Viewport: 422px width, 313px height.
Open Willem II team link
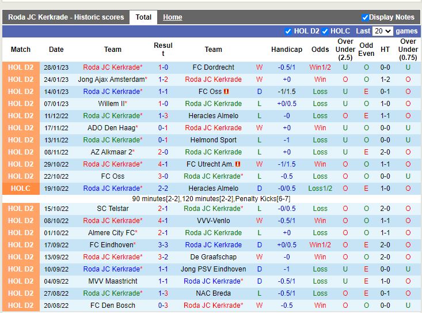(112, 104)
